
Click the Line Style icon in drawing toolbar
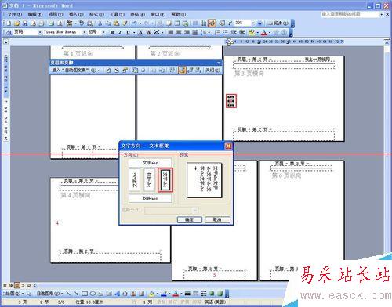click(x=187, y=294)
